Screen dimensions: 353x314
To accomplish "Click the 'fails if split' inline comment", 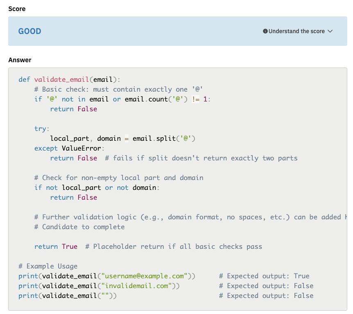I will tap(201, 158).
